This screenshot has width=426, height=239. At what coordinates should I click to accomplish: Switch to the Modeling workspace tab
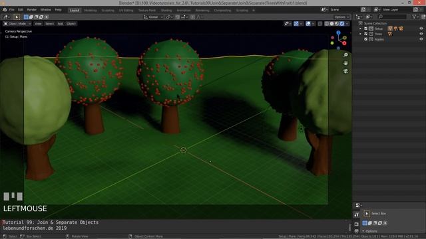point(91,11)
